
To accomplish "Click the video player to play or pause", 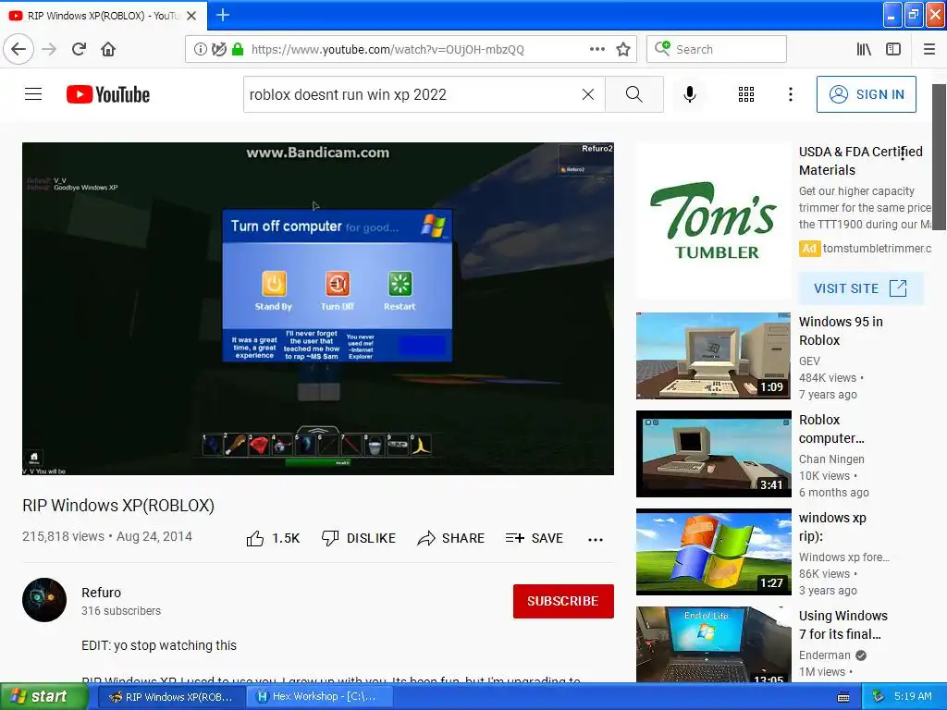I will point(318,309).
